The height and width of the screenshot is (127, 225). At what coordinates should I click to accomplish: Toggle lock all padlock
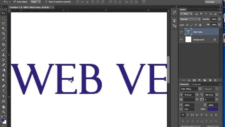200,25
